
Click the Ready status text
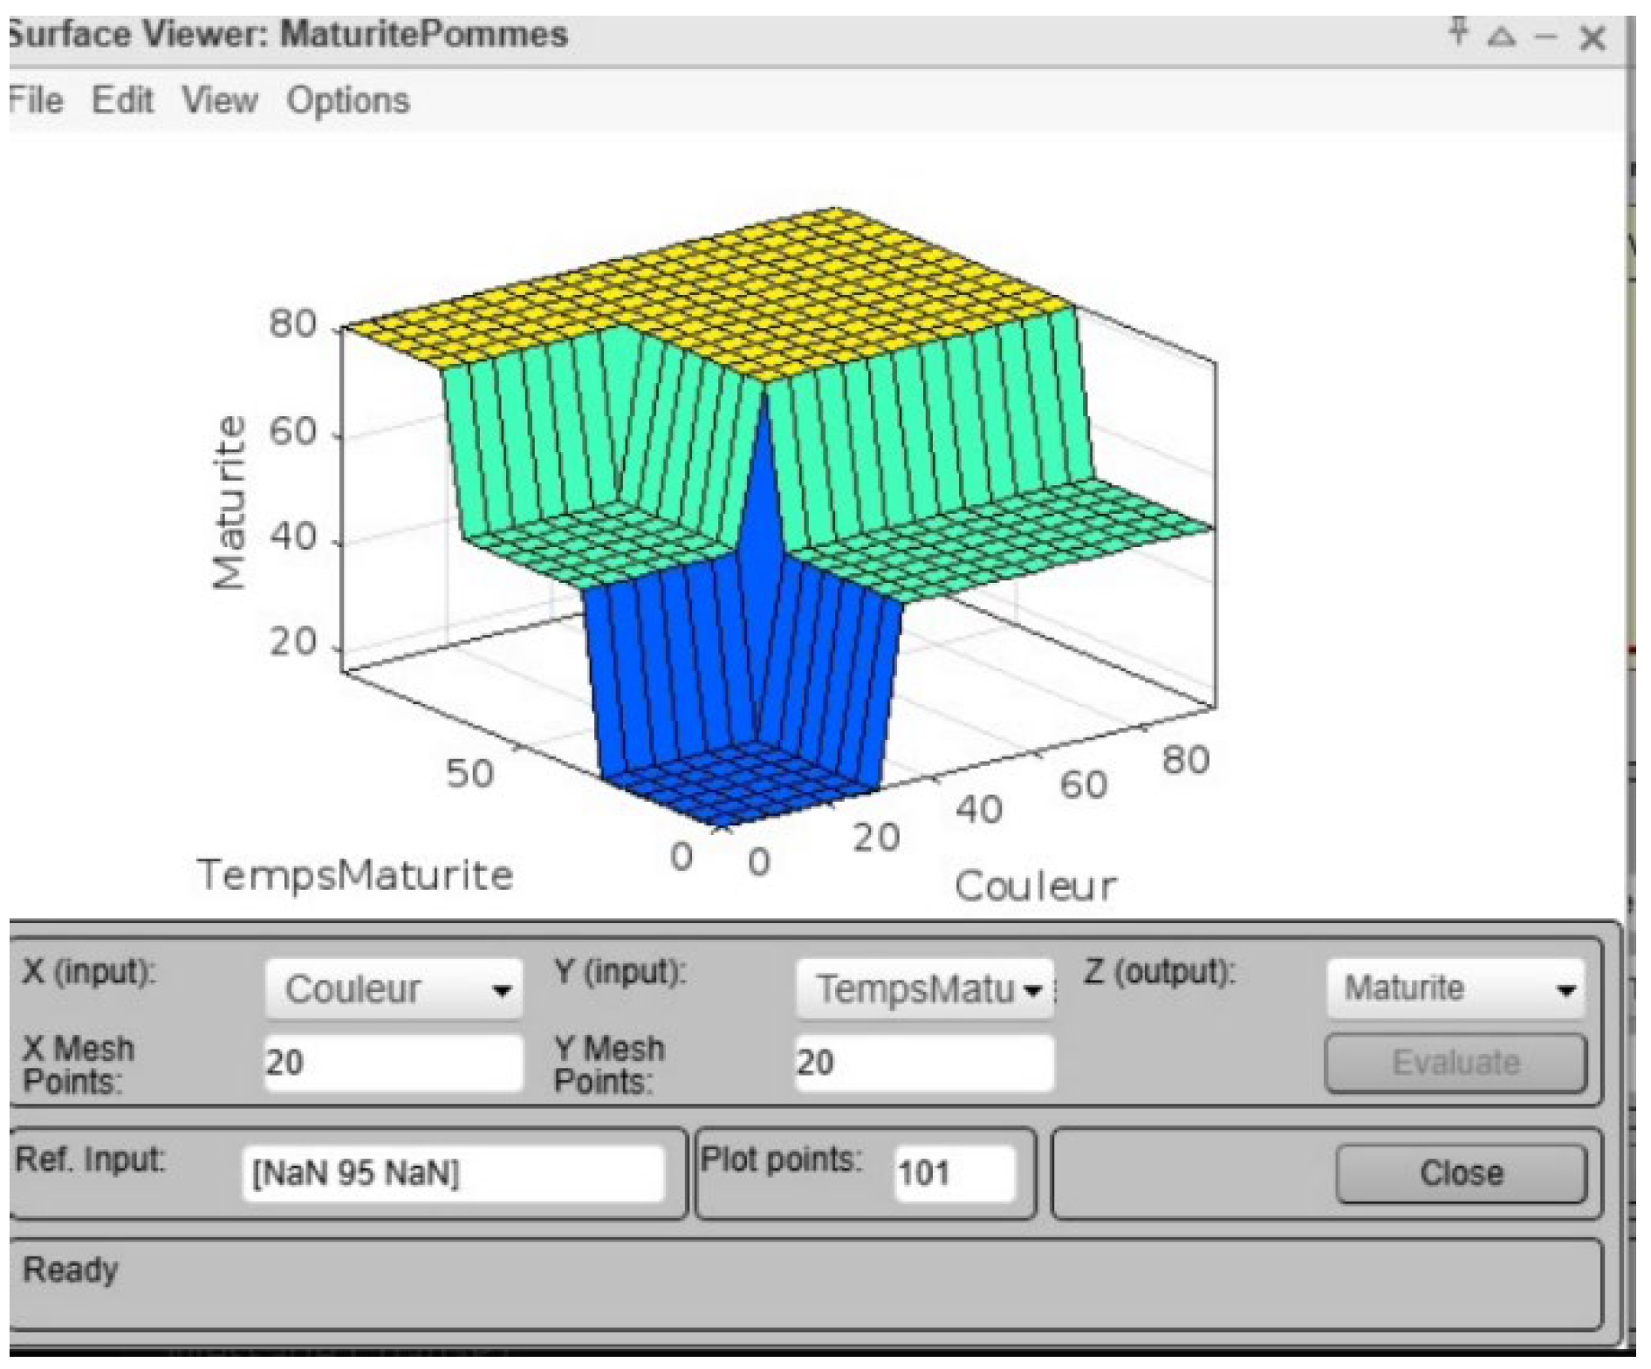pos(70,1270)
